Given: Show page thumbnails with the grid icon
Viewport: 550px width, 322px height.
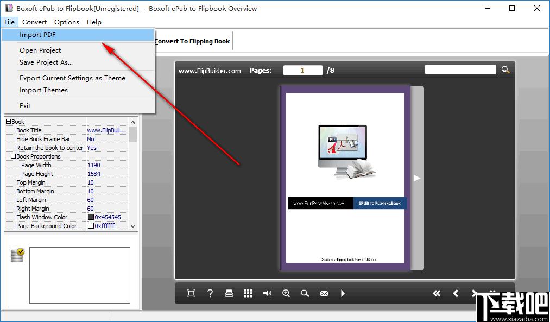Looking at the screenshot, I should [248, 293].
